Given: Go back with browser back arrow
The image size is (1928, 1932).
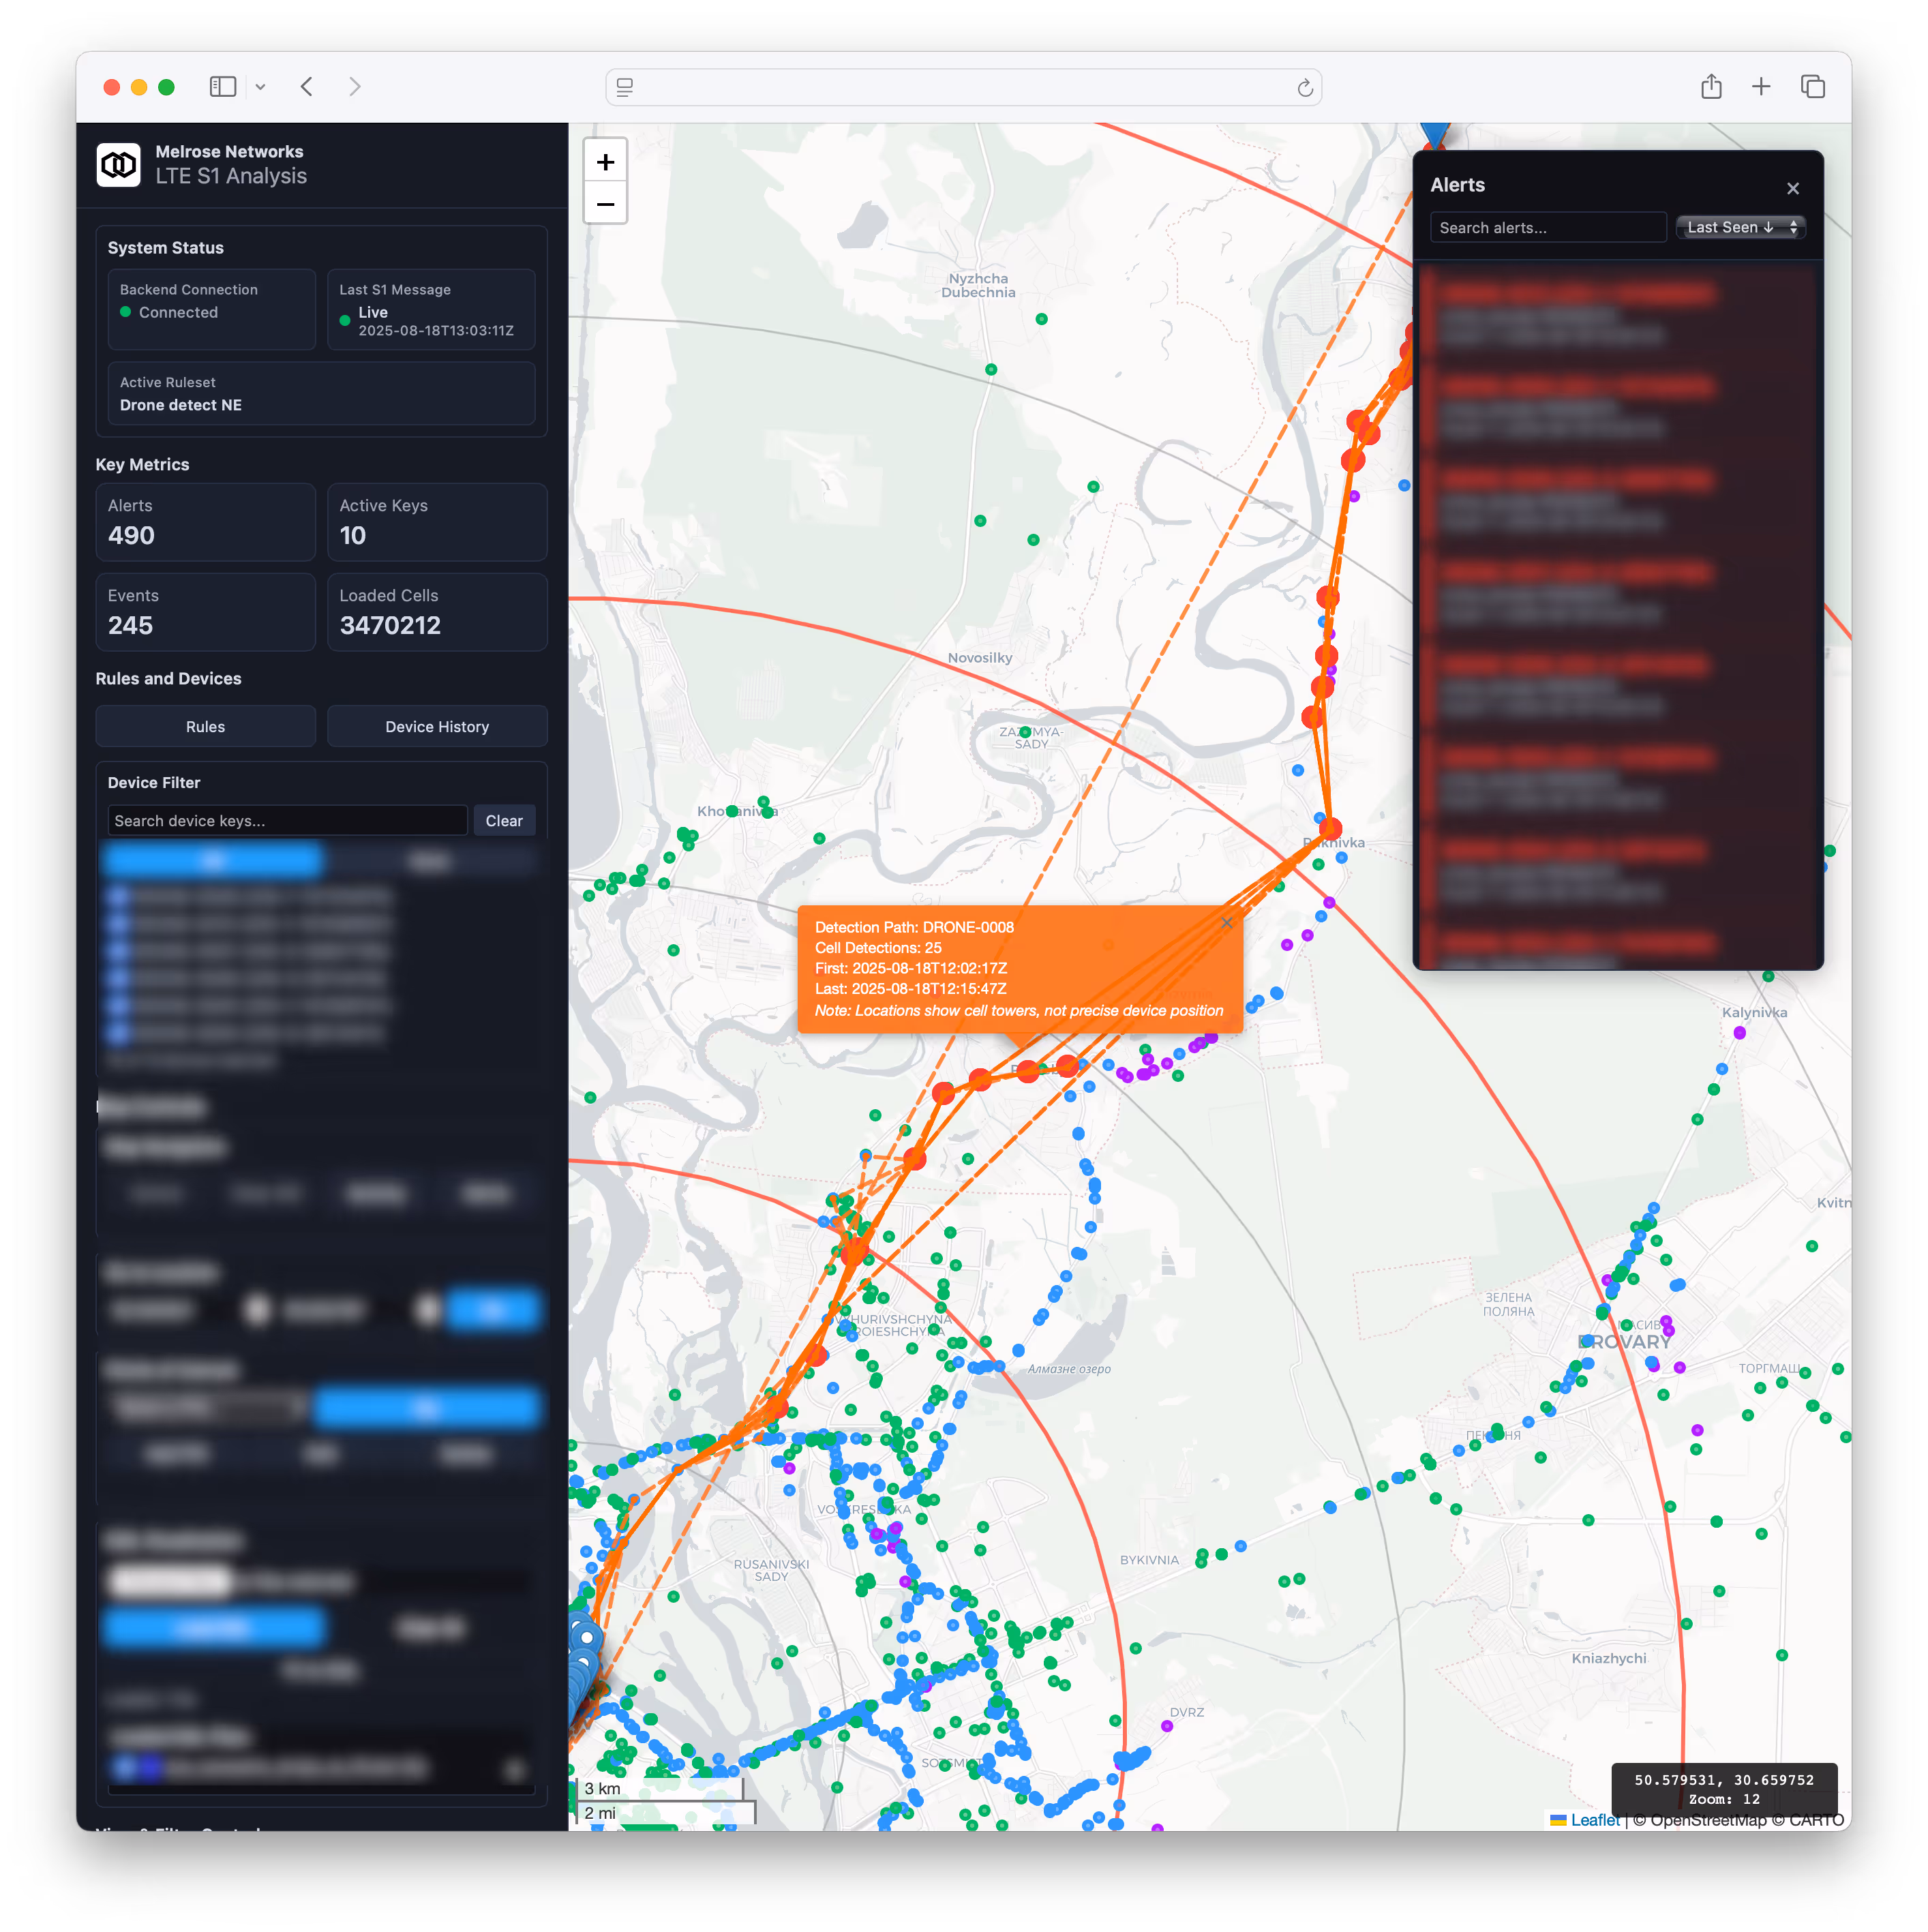Looking at the screenshot, I should click(307, 87).
